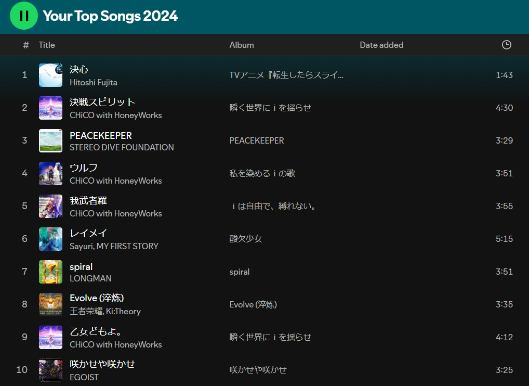Image resolution: width=529 pixels, height=386 pixels.
Task: Open album 瞬く世界に i を揺らせ in row 2
Action: pyautogui.click(x=270, y=108)
